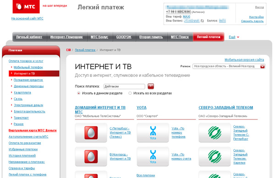Click 'С-Петербург - Интернет и ТВ (Теликс)' link
This screenshot has height=178, width=275.
coord(120,133)
